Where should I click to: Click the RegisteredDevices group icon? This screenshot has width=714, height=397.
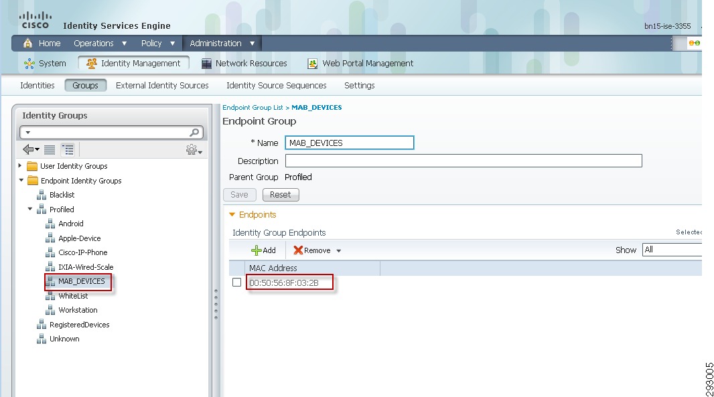tap(42, 325)
